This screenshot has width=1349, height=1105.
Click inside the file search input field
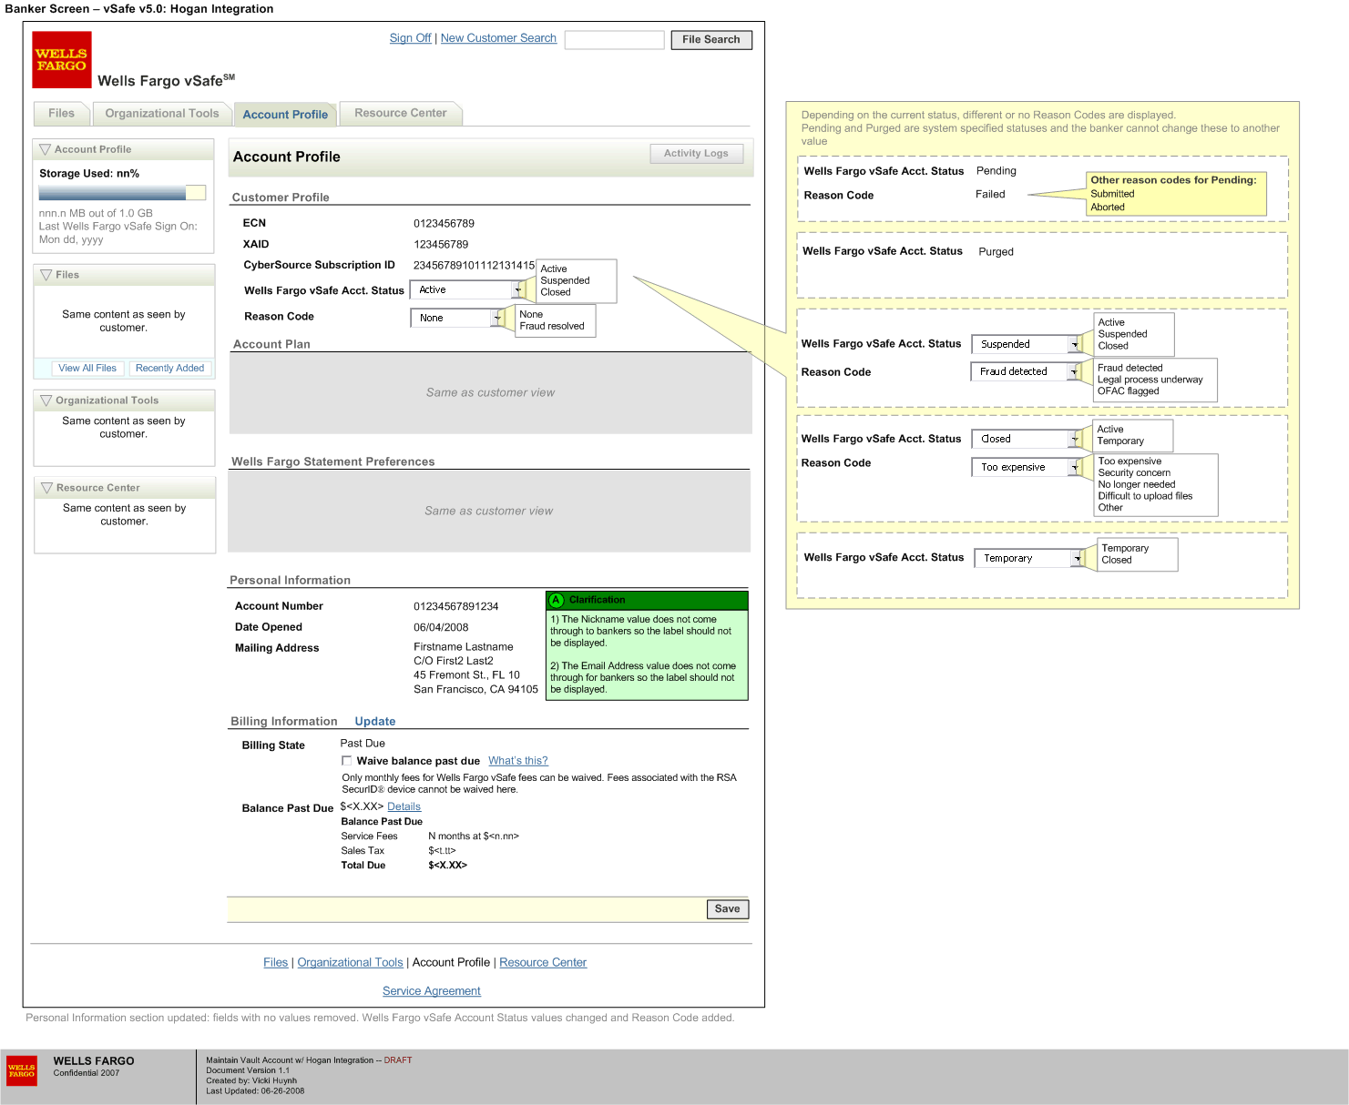614,40
